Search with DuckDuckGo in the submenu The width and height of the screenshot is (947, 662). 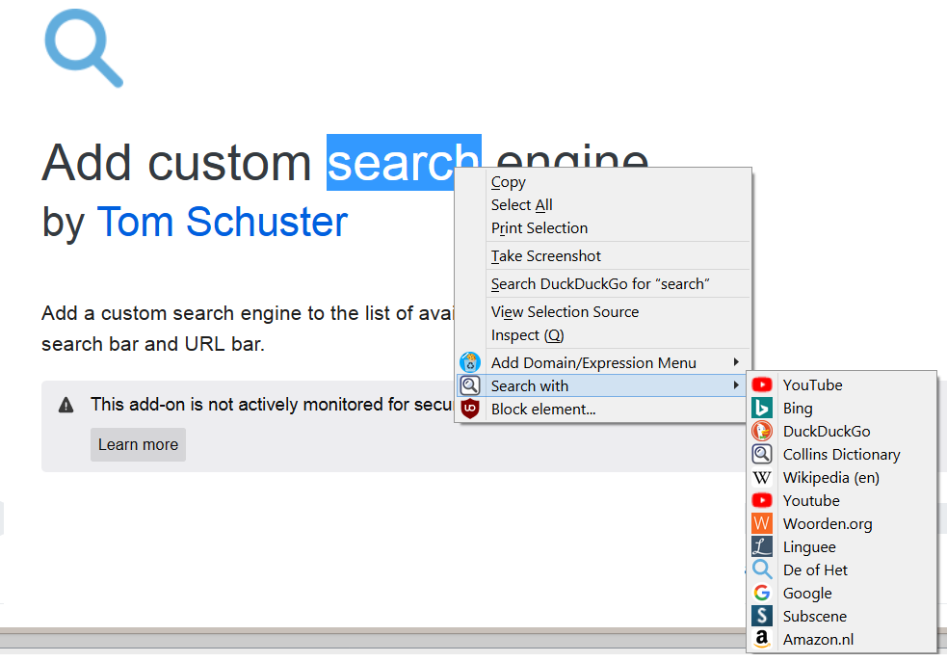click(842, 431)
